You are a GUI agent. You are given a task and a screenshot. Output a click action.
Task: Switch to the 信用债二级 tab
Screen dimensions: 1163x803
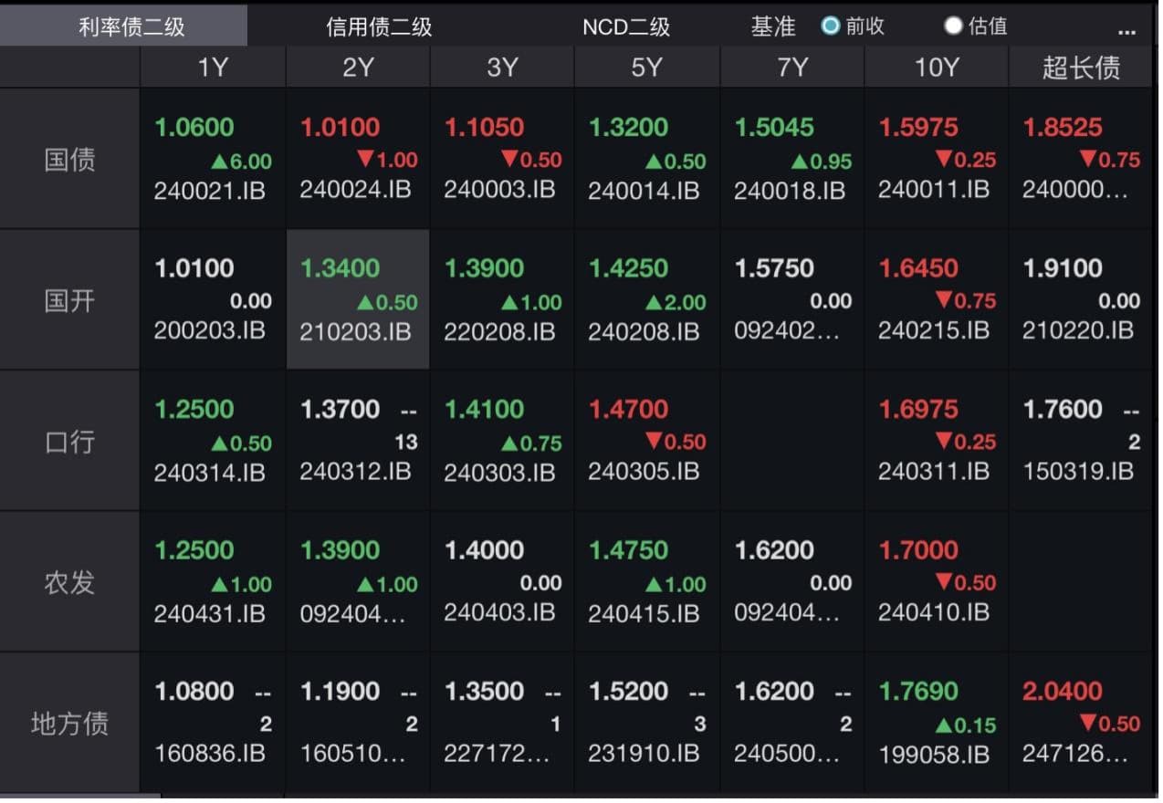[x=379, y=26]
